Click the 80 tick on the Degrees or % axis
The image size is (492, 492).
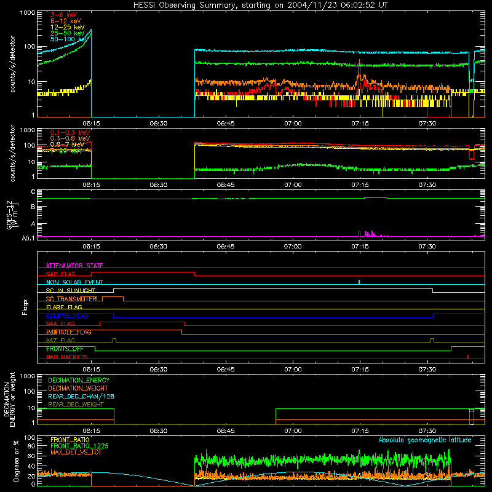point(31,446)
